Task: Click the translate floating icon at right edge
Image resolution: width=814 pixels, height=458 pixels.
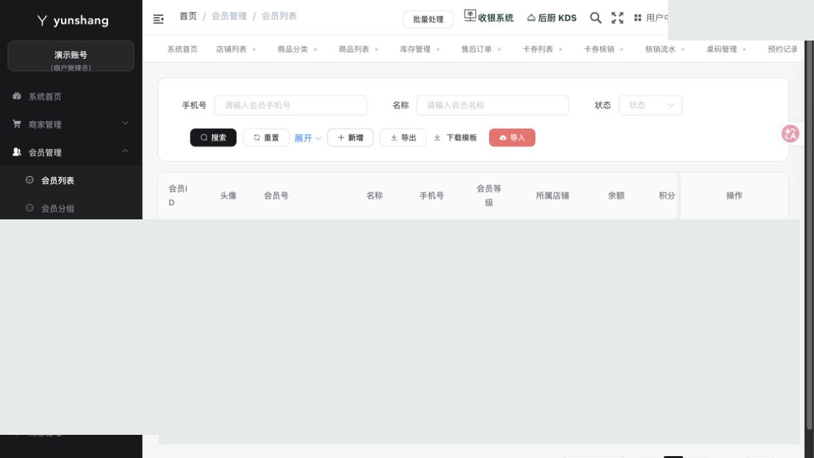Action: click(x=790, y=134)
